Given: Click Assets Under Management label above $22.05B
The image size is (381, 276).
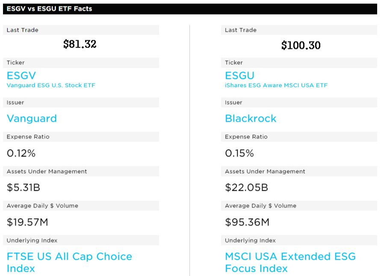Looking at the screenshot, I should pos(265,171).
